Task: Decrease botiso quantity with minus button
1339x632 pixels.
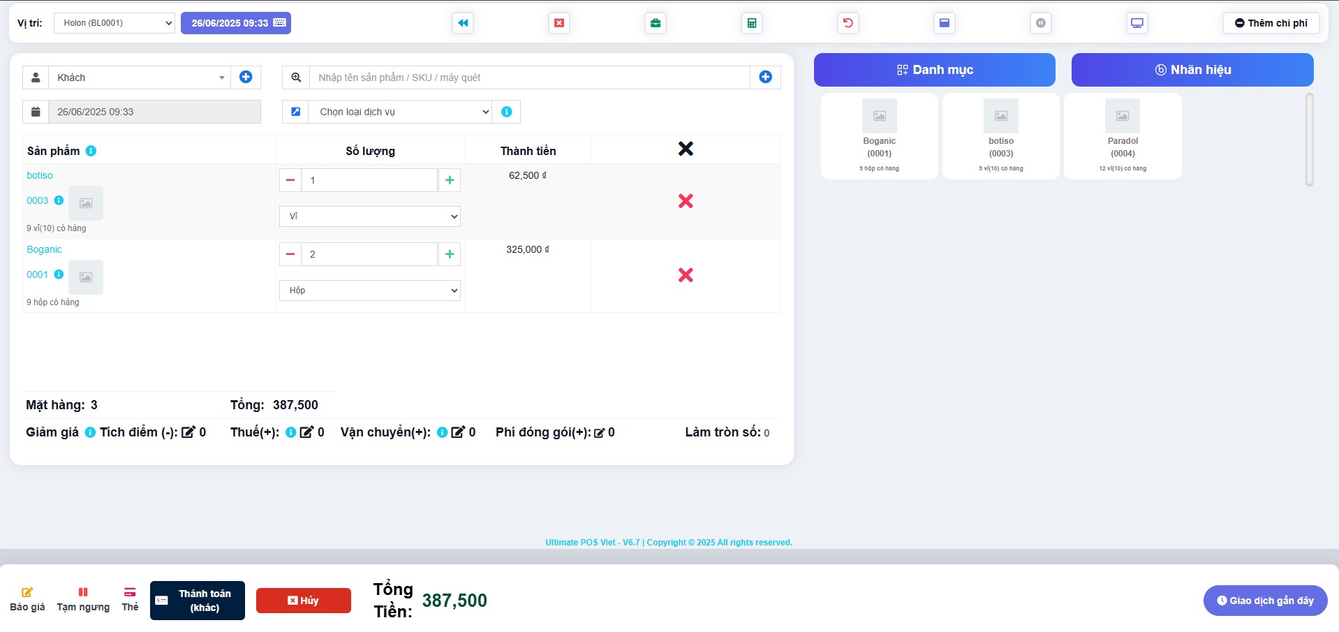Action: pos(290,180)
